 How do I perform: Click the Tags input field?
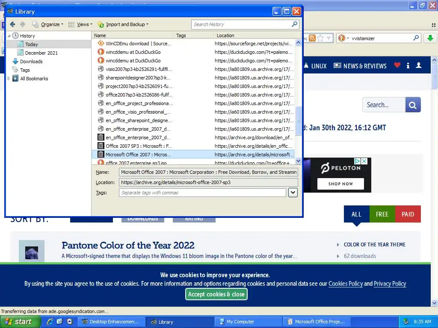(202, 193)
